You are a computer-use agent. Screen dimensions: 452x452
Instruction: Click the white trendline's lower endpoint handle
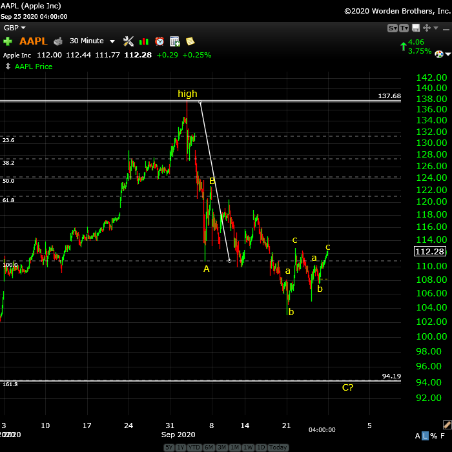pyautogui.click(x=229, y=261)
